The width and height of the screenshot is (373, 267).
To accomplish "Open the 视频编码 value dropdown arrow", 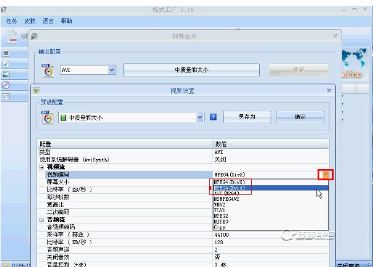I will pyautogui.click(x=326, y=175).
